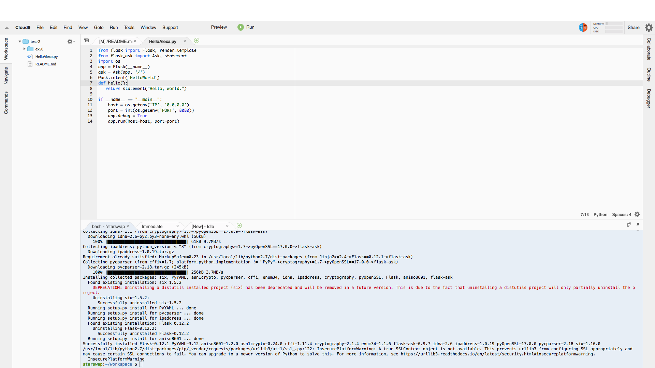This screenshot has height=368, width=655.
Task: Close the HelloAlexa.py editor tab
Action: pyautogui.click(x=185, y=41)
